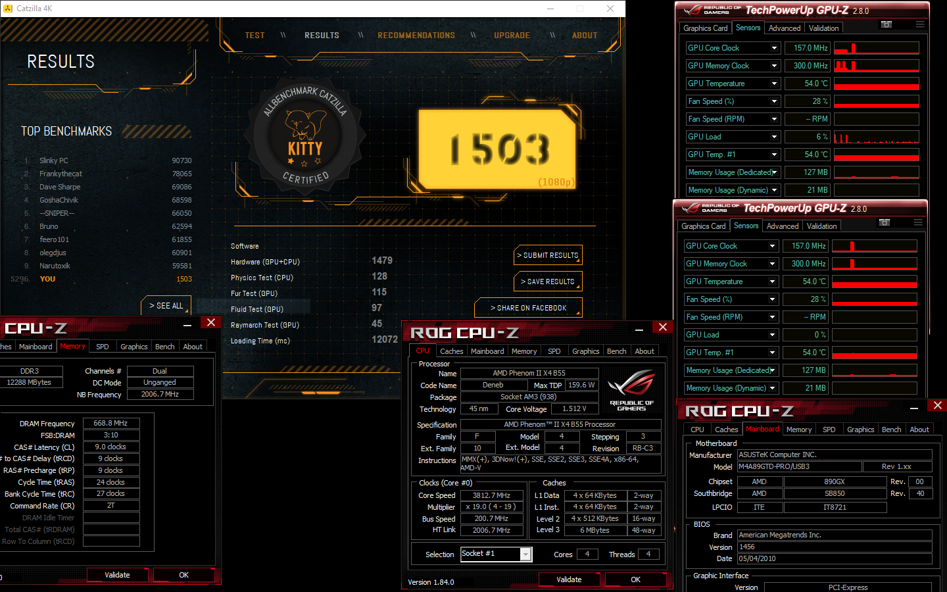
Task: Click SUBMIT RESULTS button
Action: click(x=548, y=255)
